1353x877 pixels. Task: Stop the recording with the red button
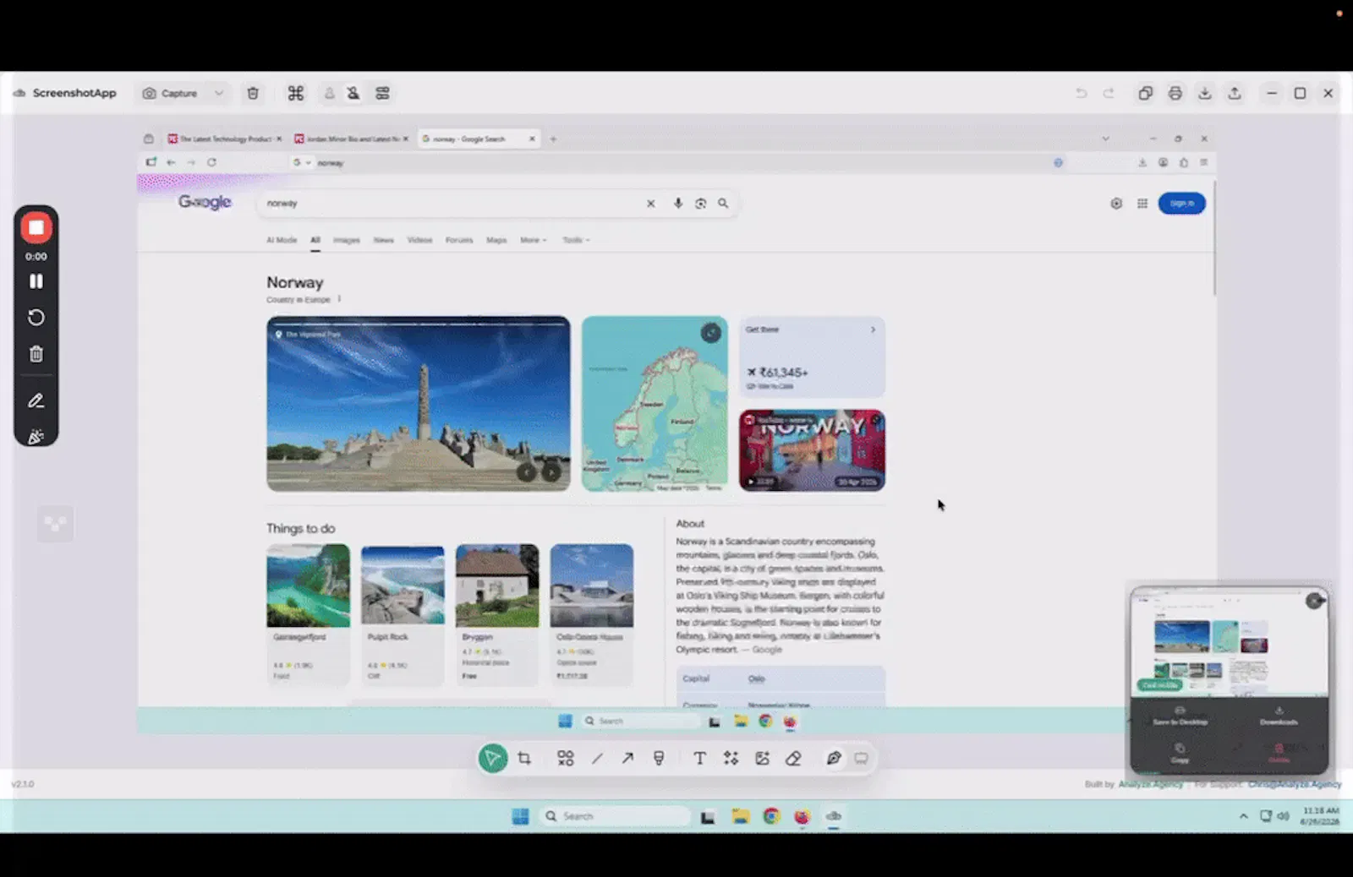(36, 227)
